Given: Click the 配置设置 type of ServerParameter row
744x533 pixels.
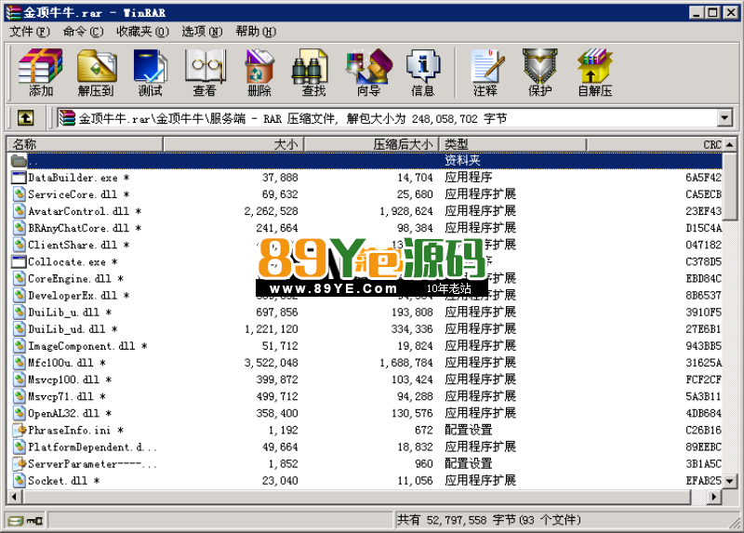Looking at the screenshot, I should [x=469, y=464].
